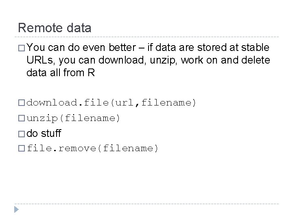Image resolution: width=293 pixels, height=220 pixels.
Task: Click the square bullet before download.file line
Action: (x=22, y=103)
